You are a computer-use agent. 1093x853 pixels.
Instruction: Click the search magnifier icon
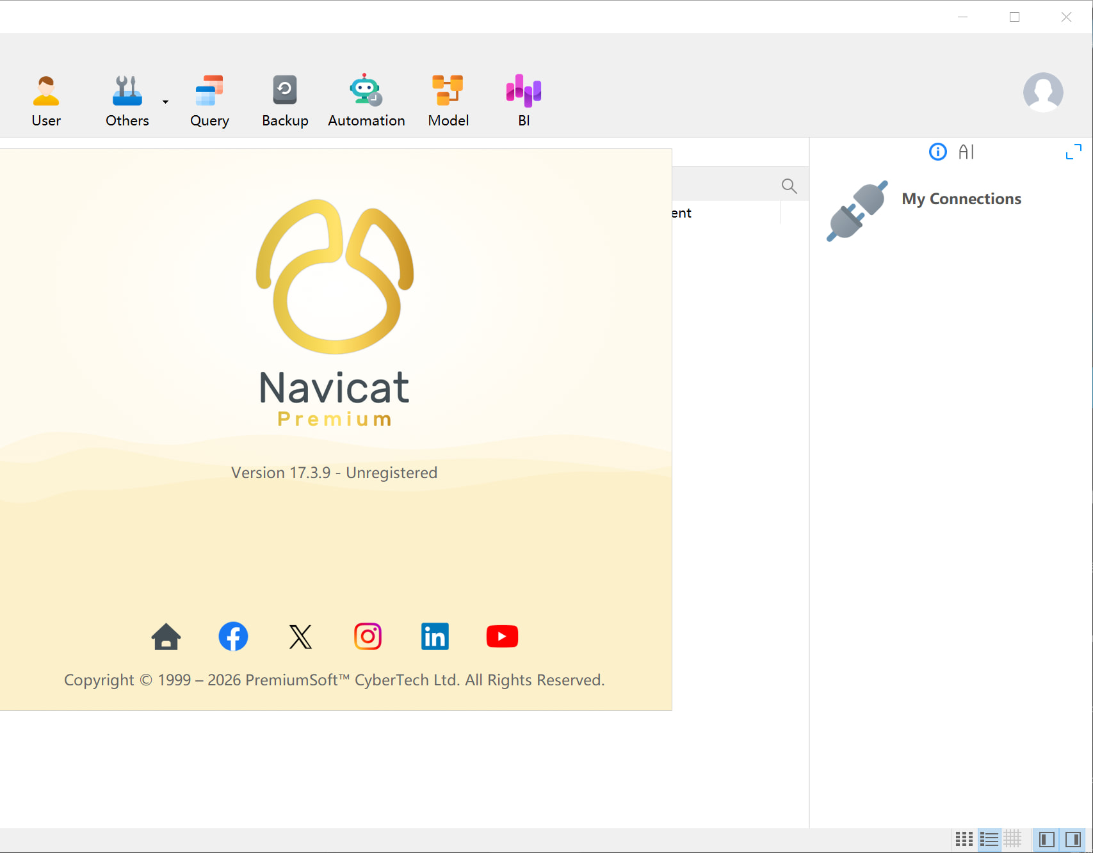click(789, 186)
